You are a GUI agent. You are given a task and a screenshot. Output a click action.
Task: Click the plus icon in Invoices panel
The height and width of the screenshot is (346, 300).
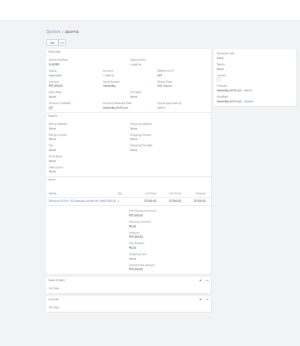click(200, 300)
